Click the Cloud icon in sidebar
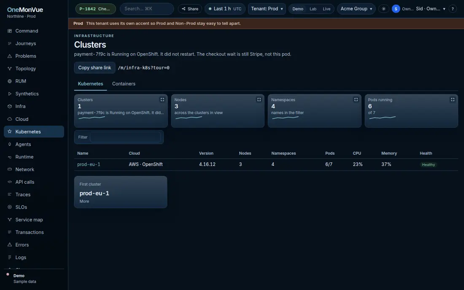 9,119
